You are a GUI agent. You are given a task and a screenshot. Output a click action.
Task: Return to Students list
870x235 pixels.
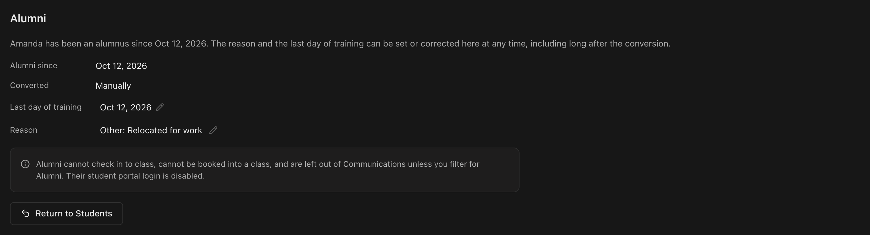pos(66,213)
